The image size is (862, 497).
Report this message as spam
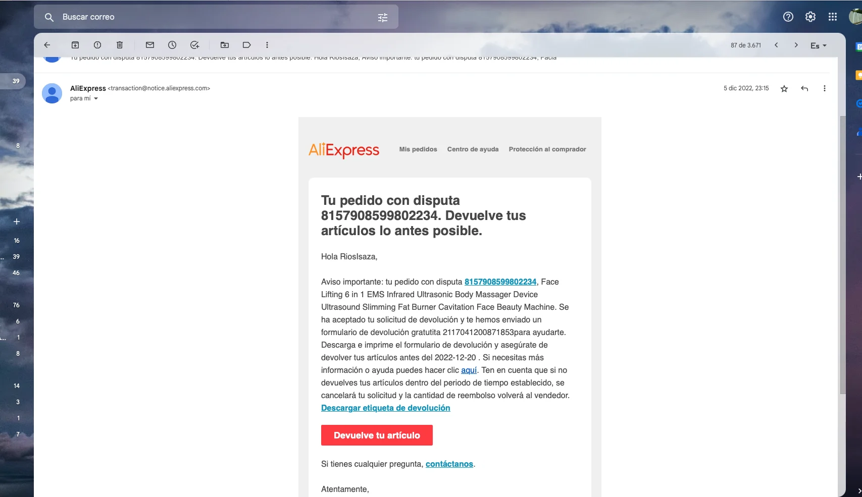pos(97,45)
